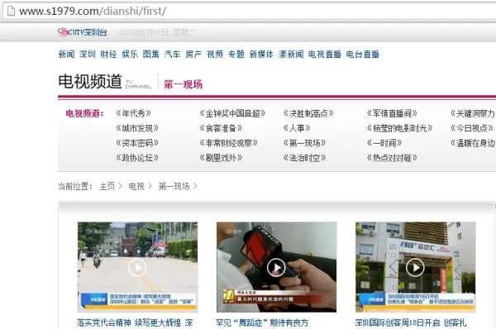Open the 《资本密码》 program link
This screenshot has height=329, width=496.
pyautogui.click(x=137, y=143)
